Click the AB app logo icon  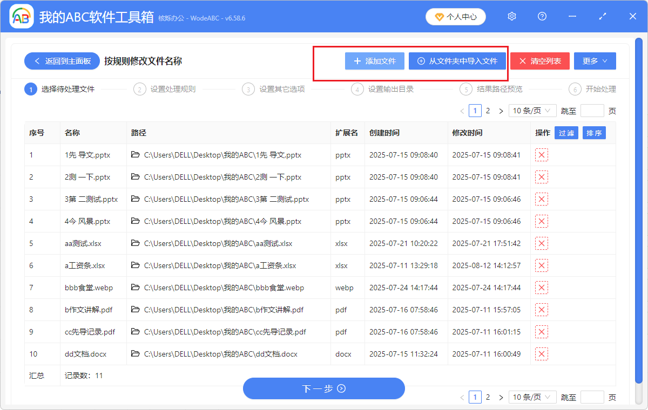pos(22,16)
